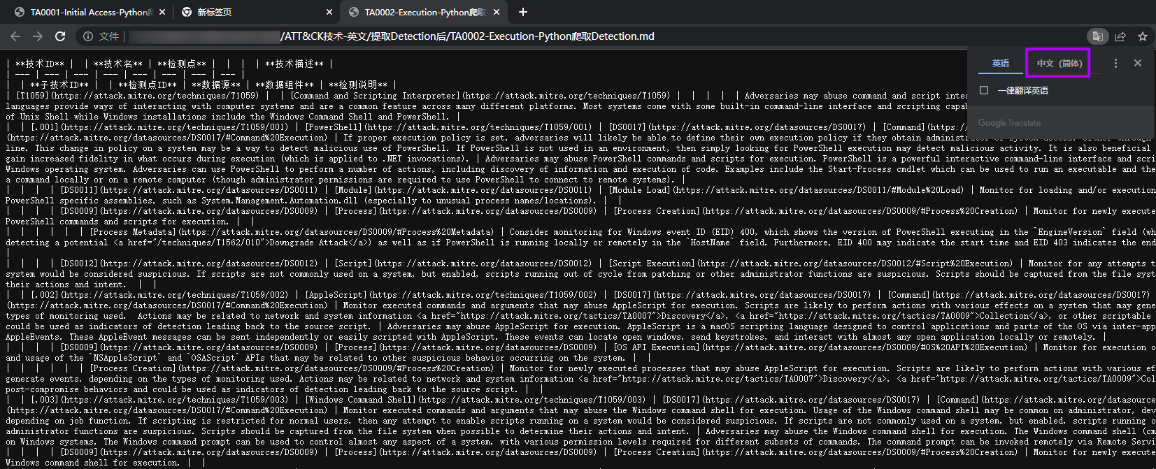Select the 中文 (简体) translation tab
This screenshot has height=469, width=1156.
pyautogui.click(x=1059, y=63)
